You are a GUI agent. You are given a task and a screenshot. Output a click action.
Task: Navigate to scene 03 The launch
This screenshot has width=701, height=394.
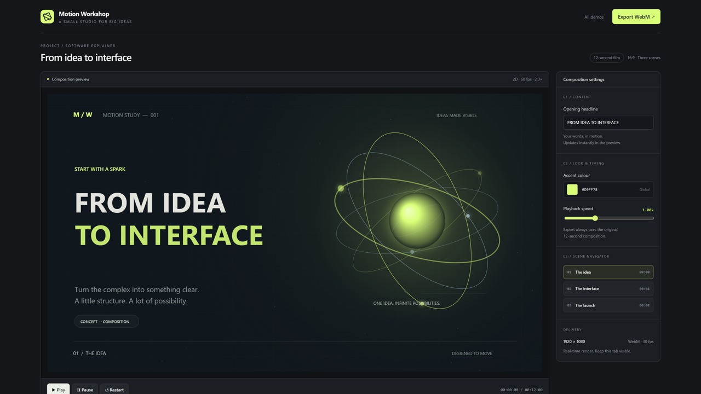pyautogui.click(x=608, y=305)
